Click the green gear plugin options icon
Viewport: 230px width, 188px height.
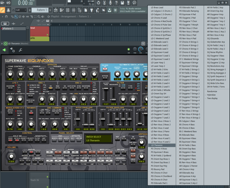[x=5, y=44]
